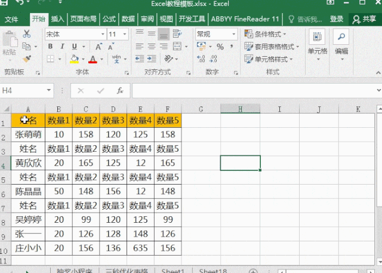Click the Sign in (登录) button
382x273 pixels.
pos(337,19)
